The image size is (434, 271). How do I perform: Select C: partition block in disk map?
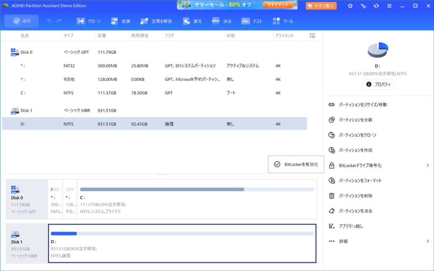pos(197,199)
